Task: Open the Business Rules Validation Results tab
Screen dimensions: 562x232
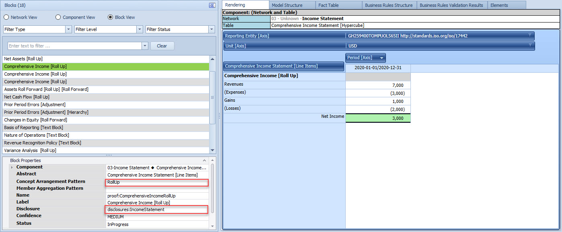Action: click(451, 5)
